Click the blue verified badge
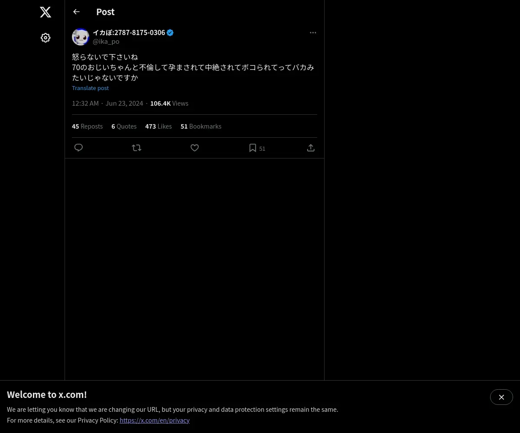The height and width of the screenshot is (433, 520). 170,32
